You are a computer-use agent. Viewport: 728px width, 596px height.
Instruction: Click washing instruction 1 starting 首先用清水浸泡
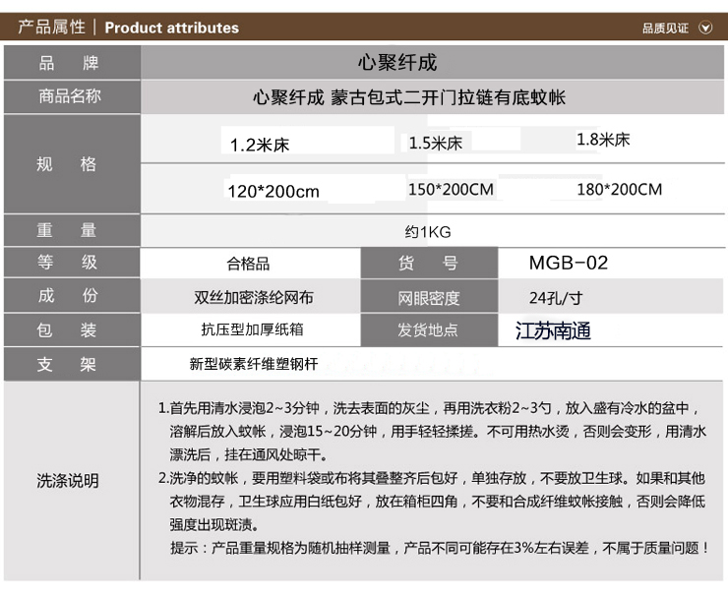pyautogui.click(x=432, y=431)
